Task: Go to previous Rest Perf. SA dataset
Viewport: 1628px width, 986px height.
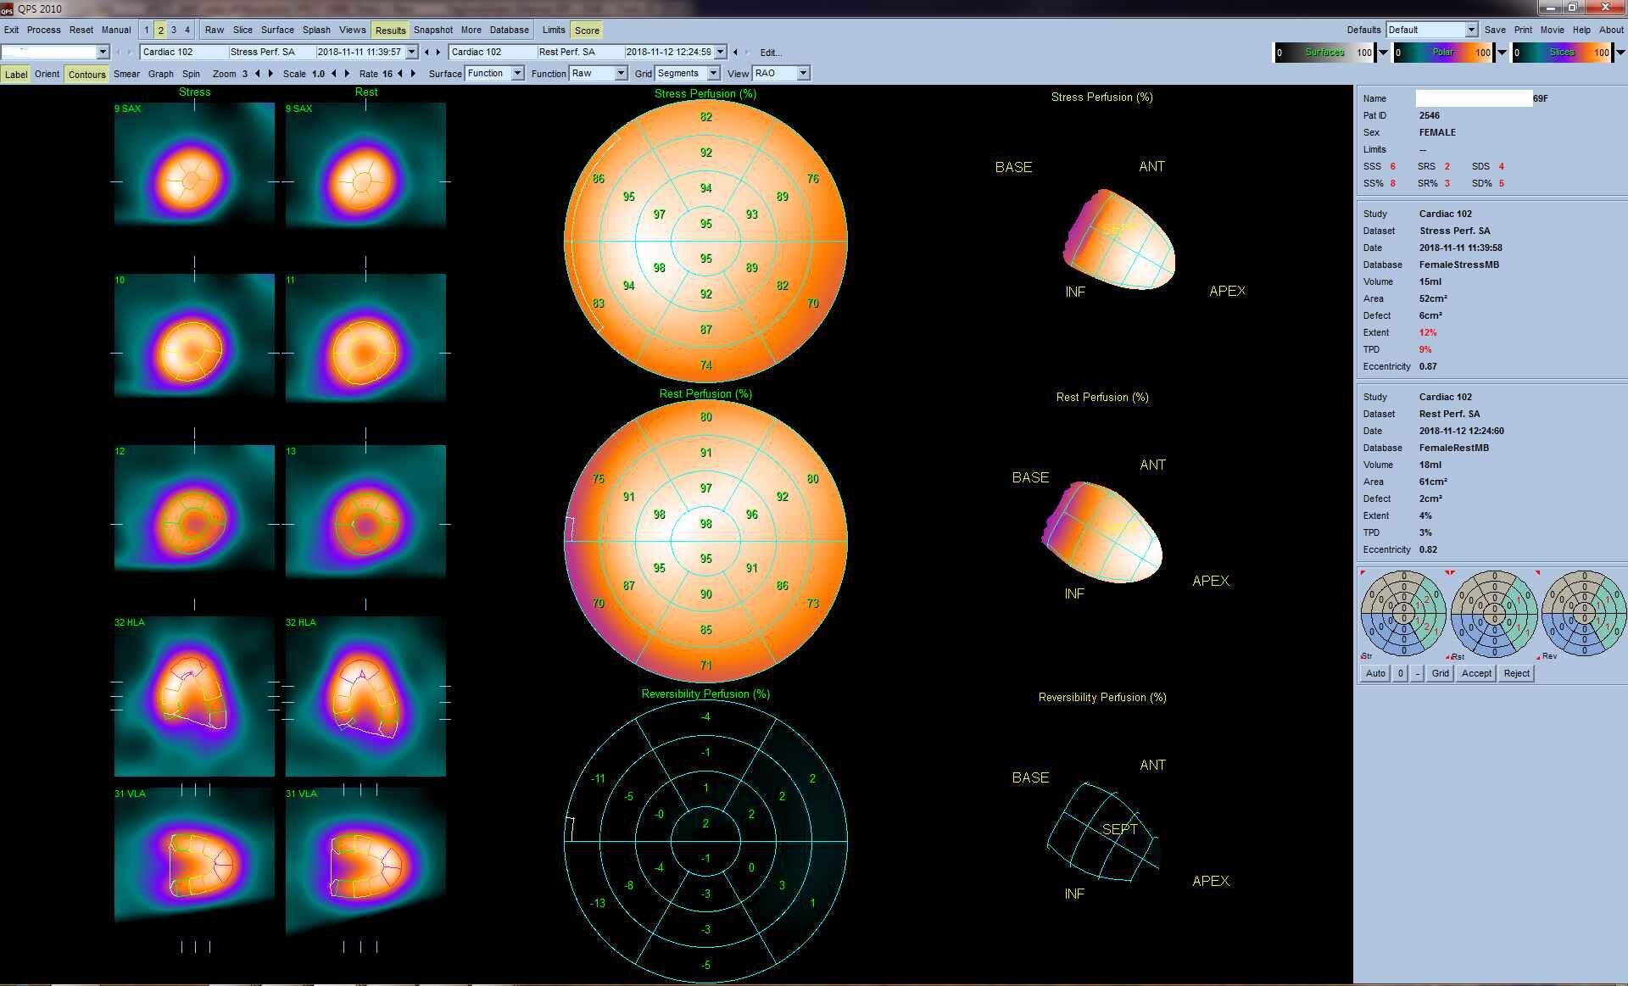Action: click(735, 52)
